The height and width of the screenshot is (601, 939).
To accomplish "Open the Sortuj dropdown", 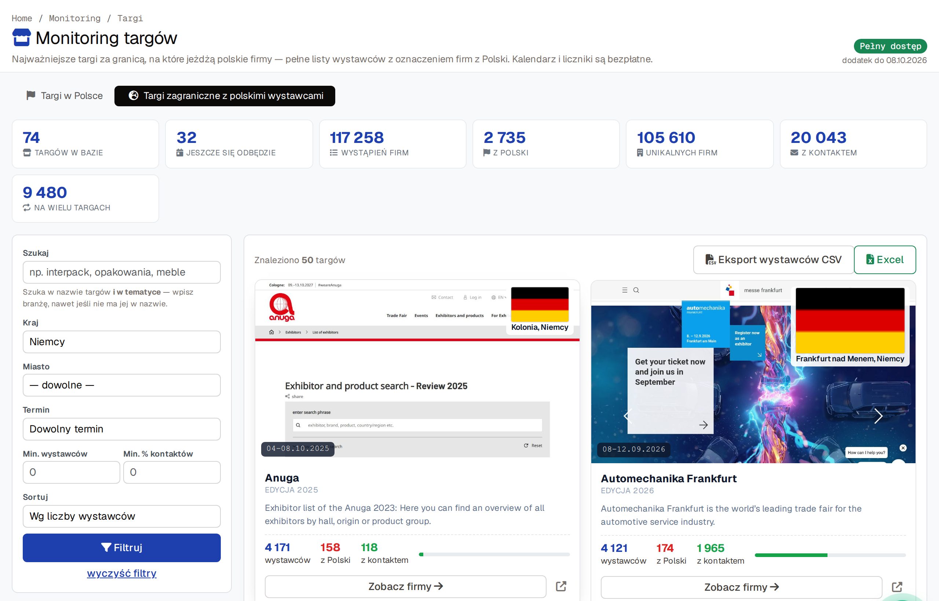I will pos(121,516).
